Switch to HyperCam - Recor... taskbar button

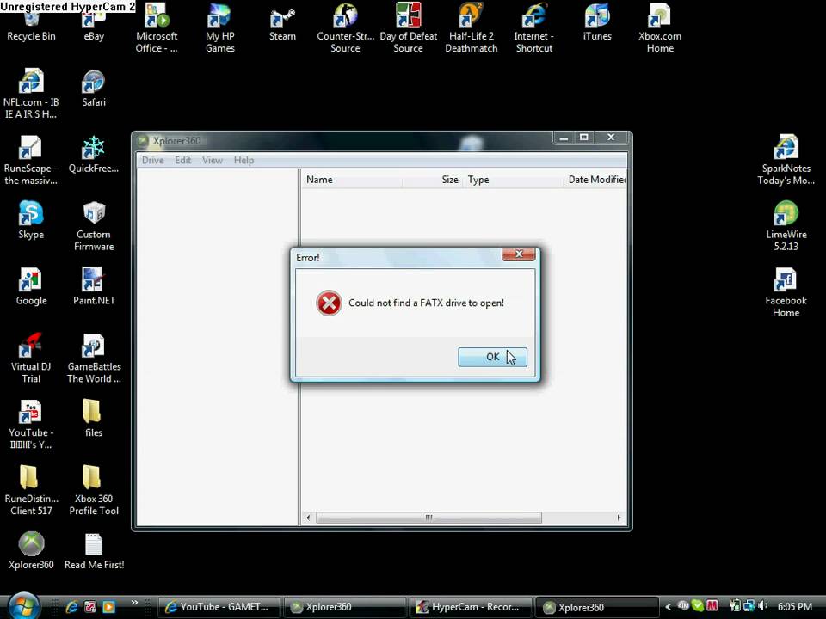471,607
